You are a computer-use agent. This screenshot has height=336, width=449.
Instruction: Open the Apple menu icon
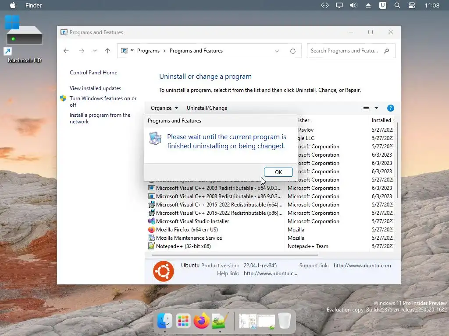click(13, 5)
